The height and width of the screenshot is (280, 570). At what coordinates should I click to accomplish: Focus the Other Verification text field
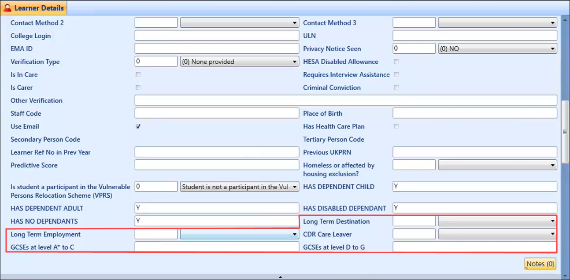(x=346, y=100)
